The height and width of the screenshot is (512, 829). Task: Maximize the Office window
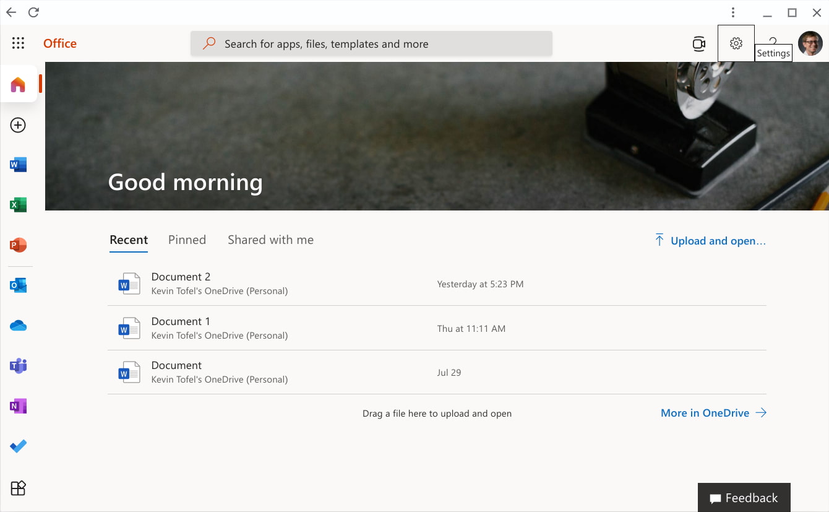point(792,12)
